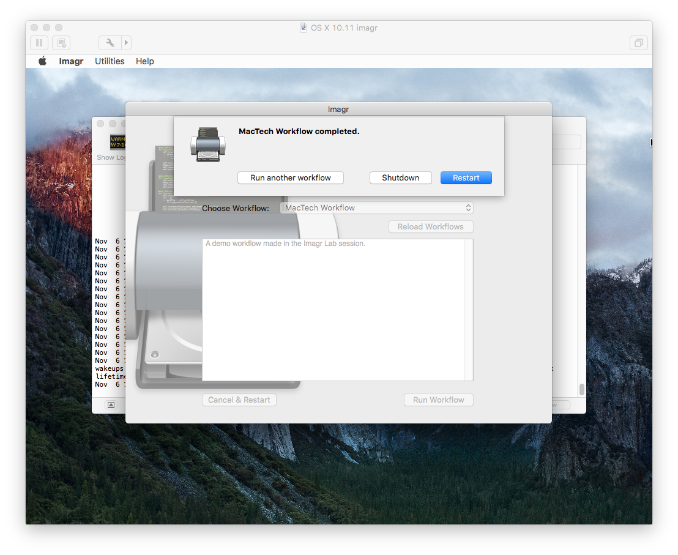678x555 pixels.
Task: Open the VM settings wrench icon
Action: pyautogui.click(x=110, y=43)
